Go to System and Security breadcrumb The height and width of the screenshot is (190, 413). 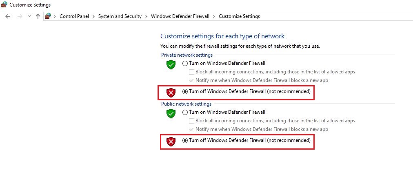pyautogui.click(x=120, y=16)
